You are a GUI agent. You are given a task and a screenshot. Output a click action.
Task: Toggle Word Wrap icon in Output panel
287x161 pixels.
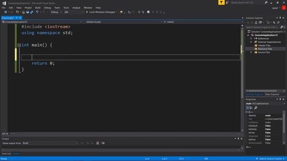pyautogui.click(x=103, y=143)
